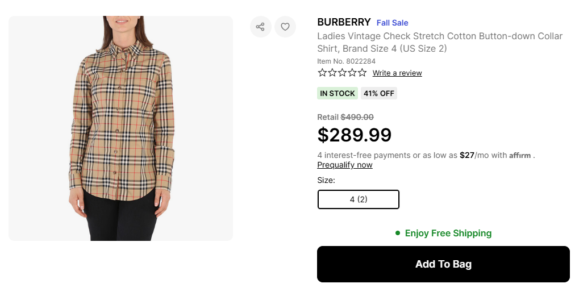Click the third rating star
This screenshot has height=296, width=579.
tap(342, 73)
